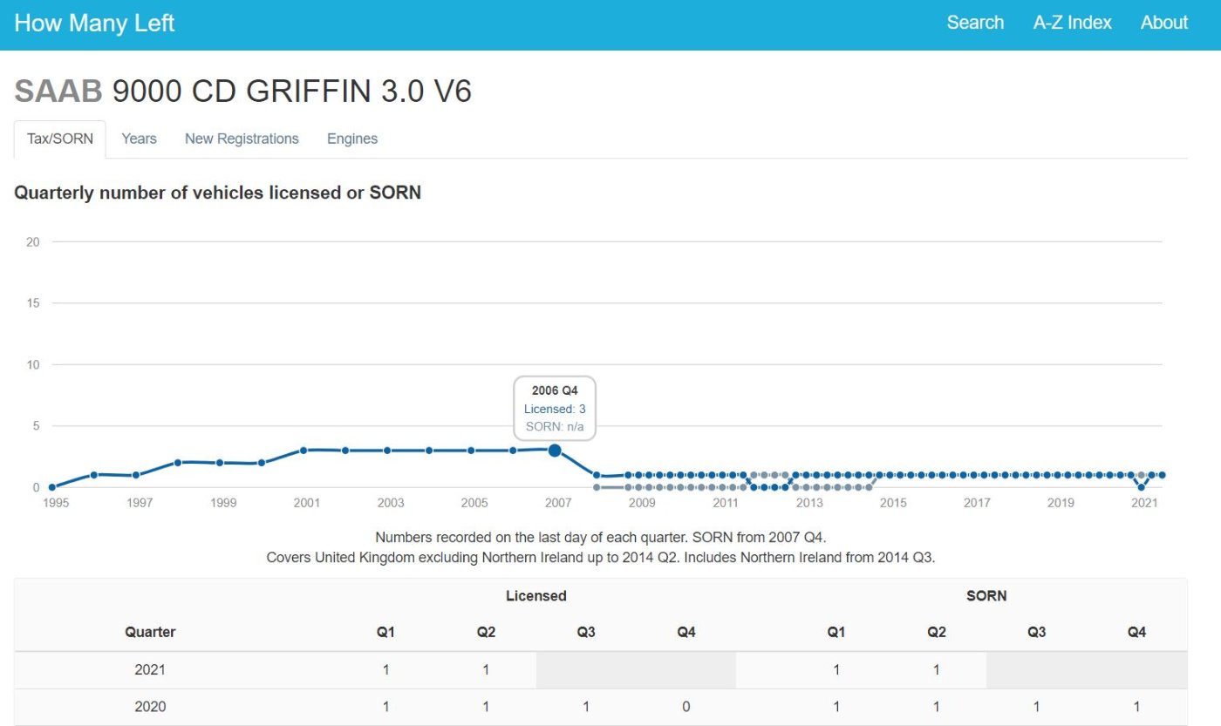This screenshot has height=726, width=1221.
Task: Click the 2020 Licensed Q4 zero cell
Action: [x=686, y=707]
